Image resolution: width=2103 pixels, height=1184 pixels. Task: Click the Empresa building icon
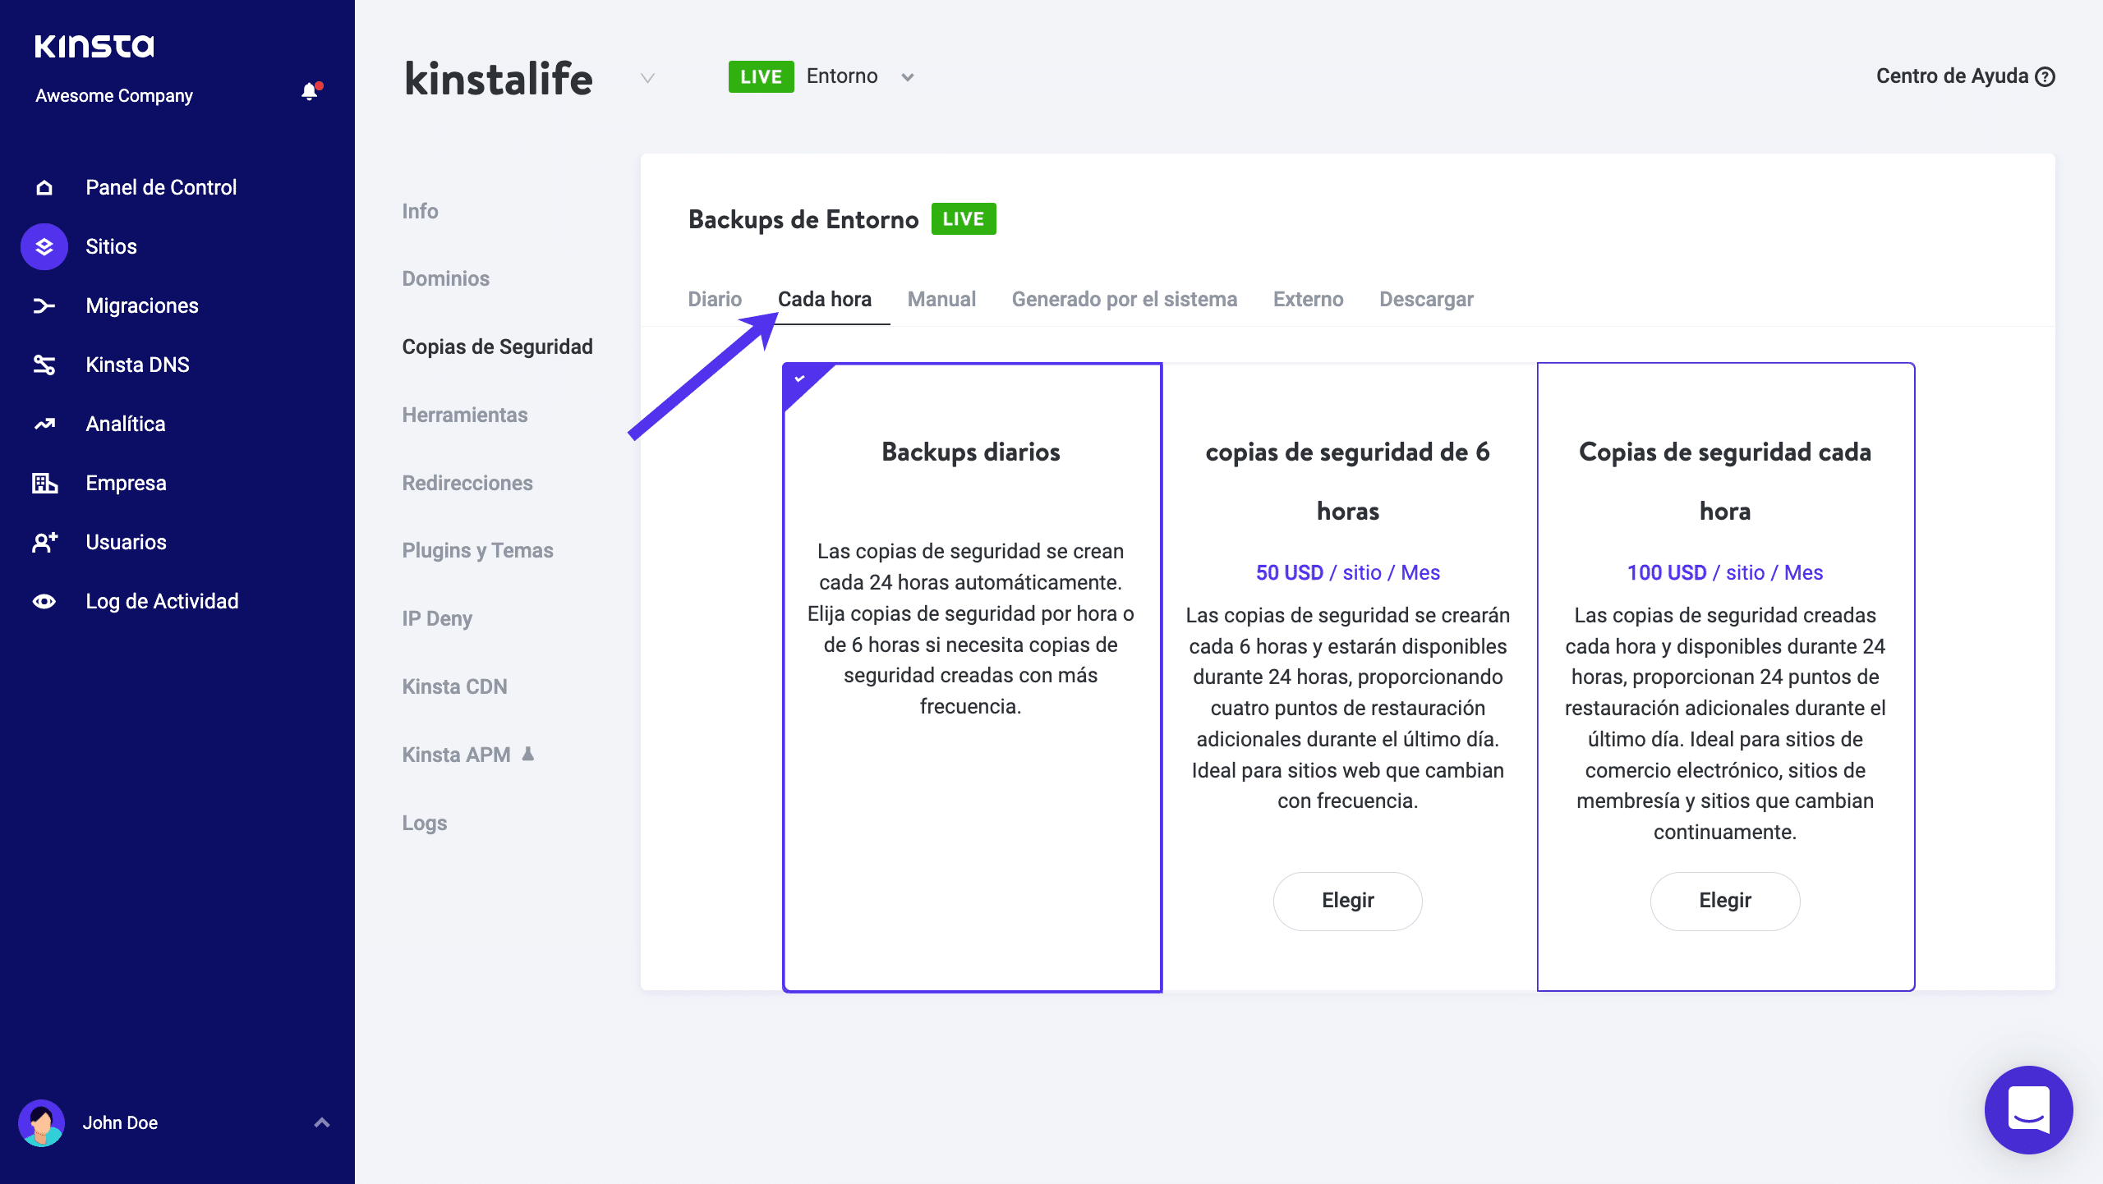point(44,483)
